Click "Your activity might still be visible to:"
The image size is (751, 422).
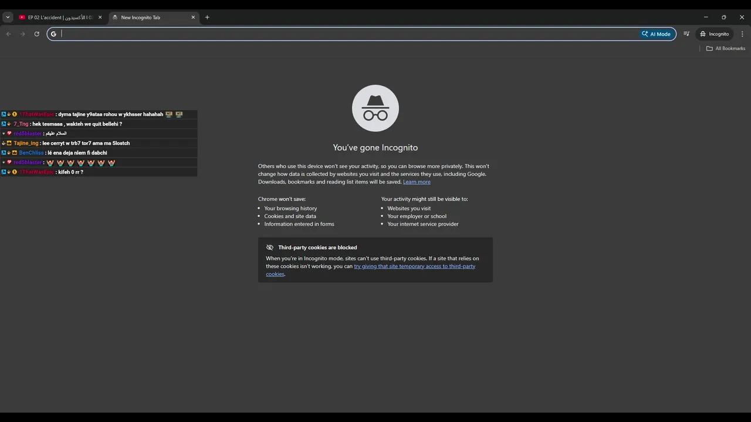click(425, 199)
